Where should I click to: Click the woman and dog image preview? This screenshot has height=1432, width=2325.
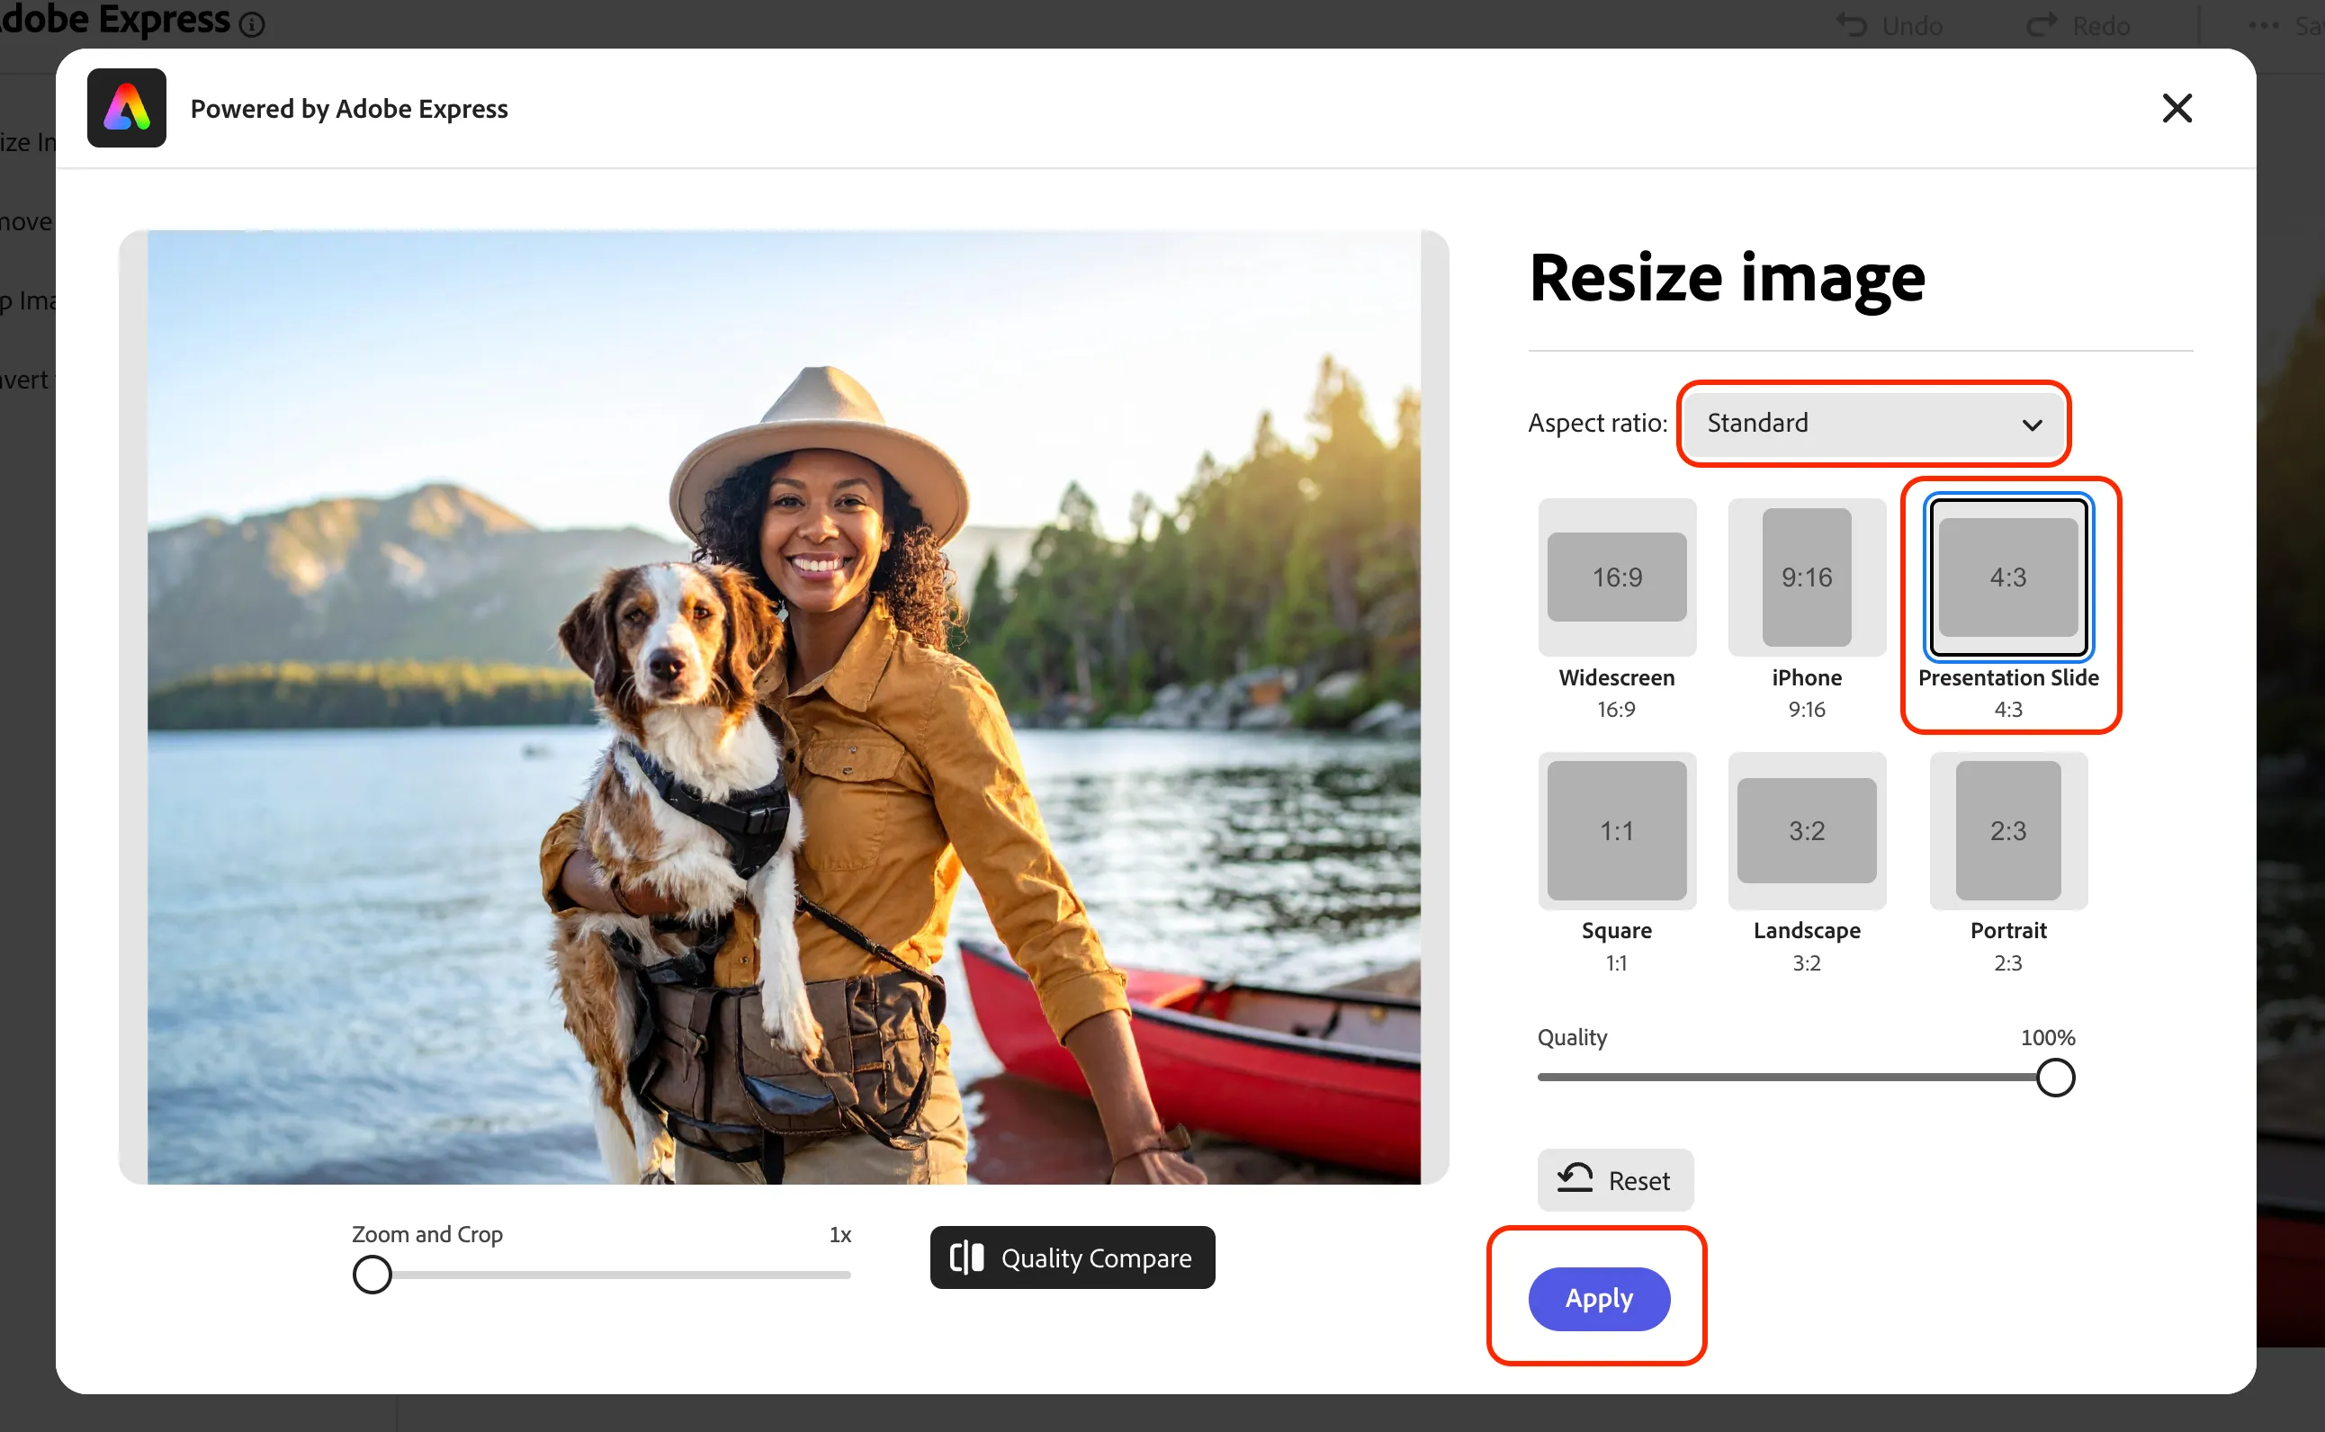(784, 708)
